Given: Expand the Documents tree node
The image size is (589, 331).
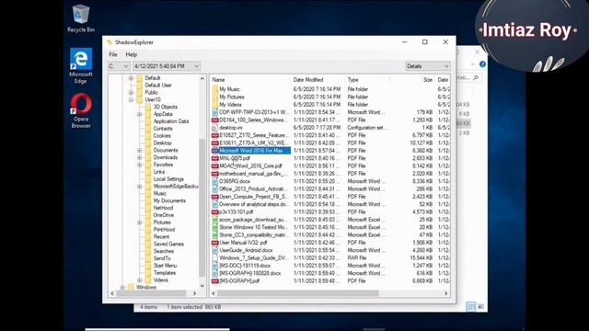Looking at the screenshot, I should click(139, 150).
